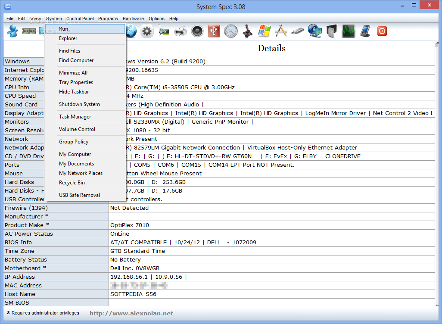The width and height of the screenshot is (442, 324).
Task: Click the 'GTB Standard Time' value
Action: 272,251
